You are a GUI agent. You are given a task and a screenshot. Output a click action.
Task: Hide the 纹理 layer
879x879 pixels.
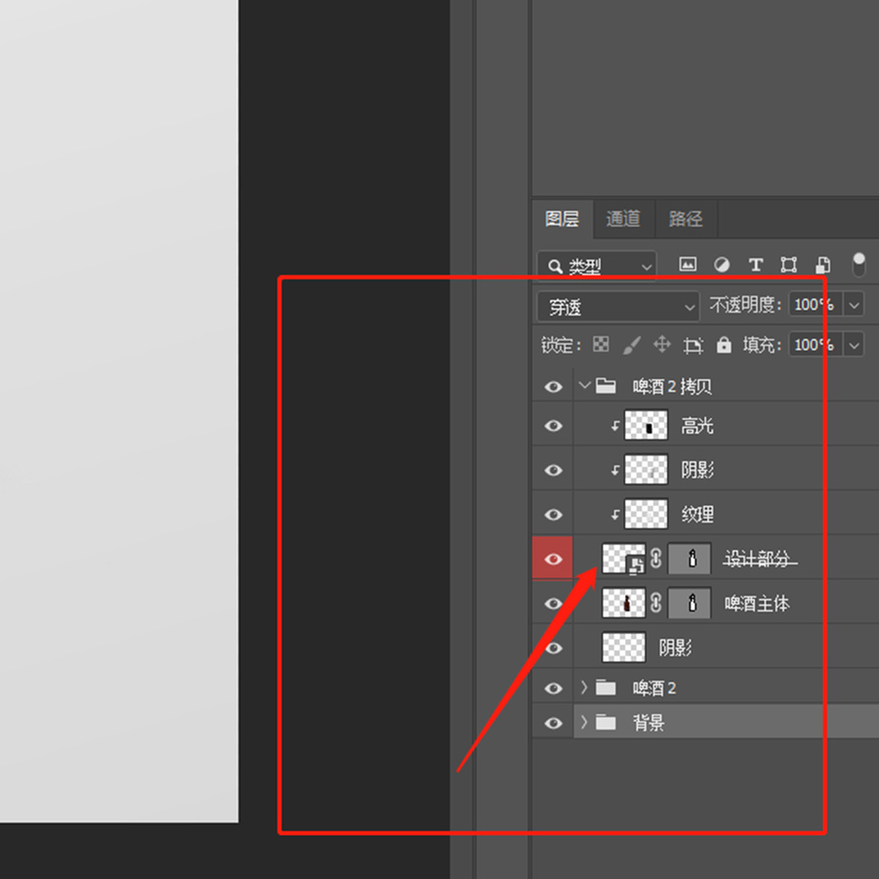tap(554, 514)
